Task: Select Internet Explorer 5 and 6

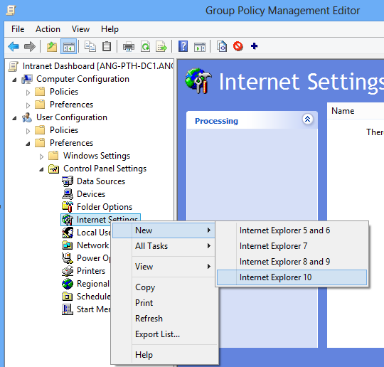Action: (x=292, y=230)
